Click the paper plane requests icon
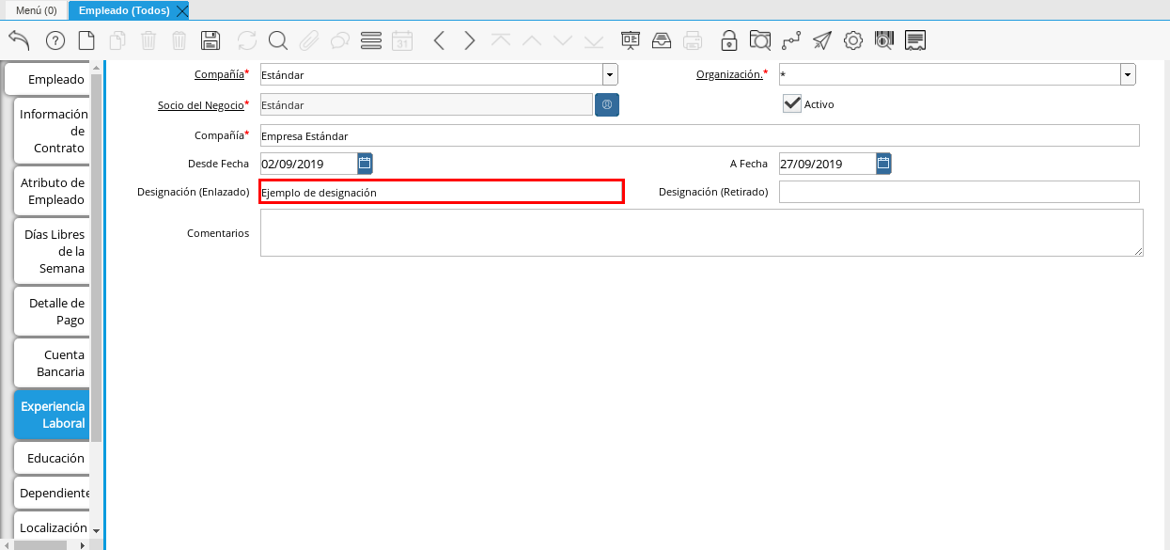This screenshot has width=1170, height=550. pos(822,40)
